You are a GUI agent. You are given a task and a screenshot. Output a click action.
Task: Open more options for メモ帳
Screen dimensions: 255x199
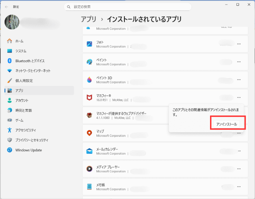click(239, 187)
